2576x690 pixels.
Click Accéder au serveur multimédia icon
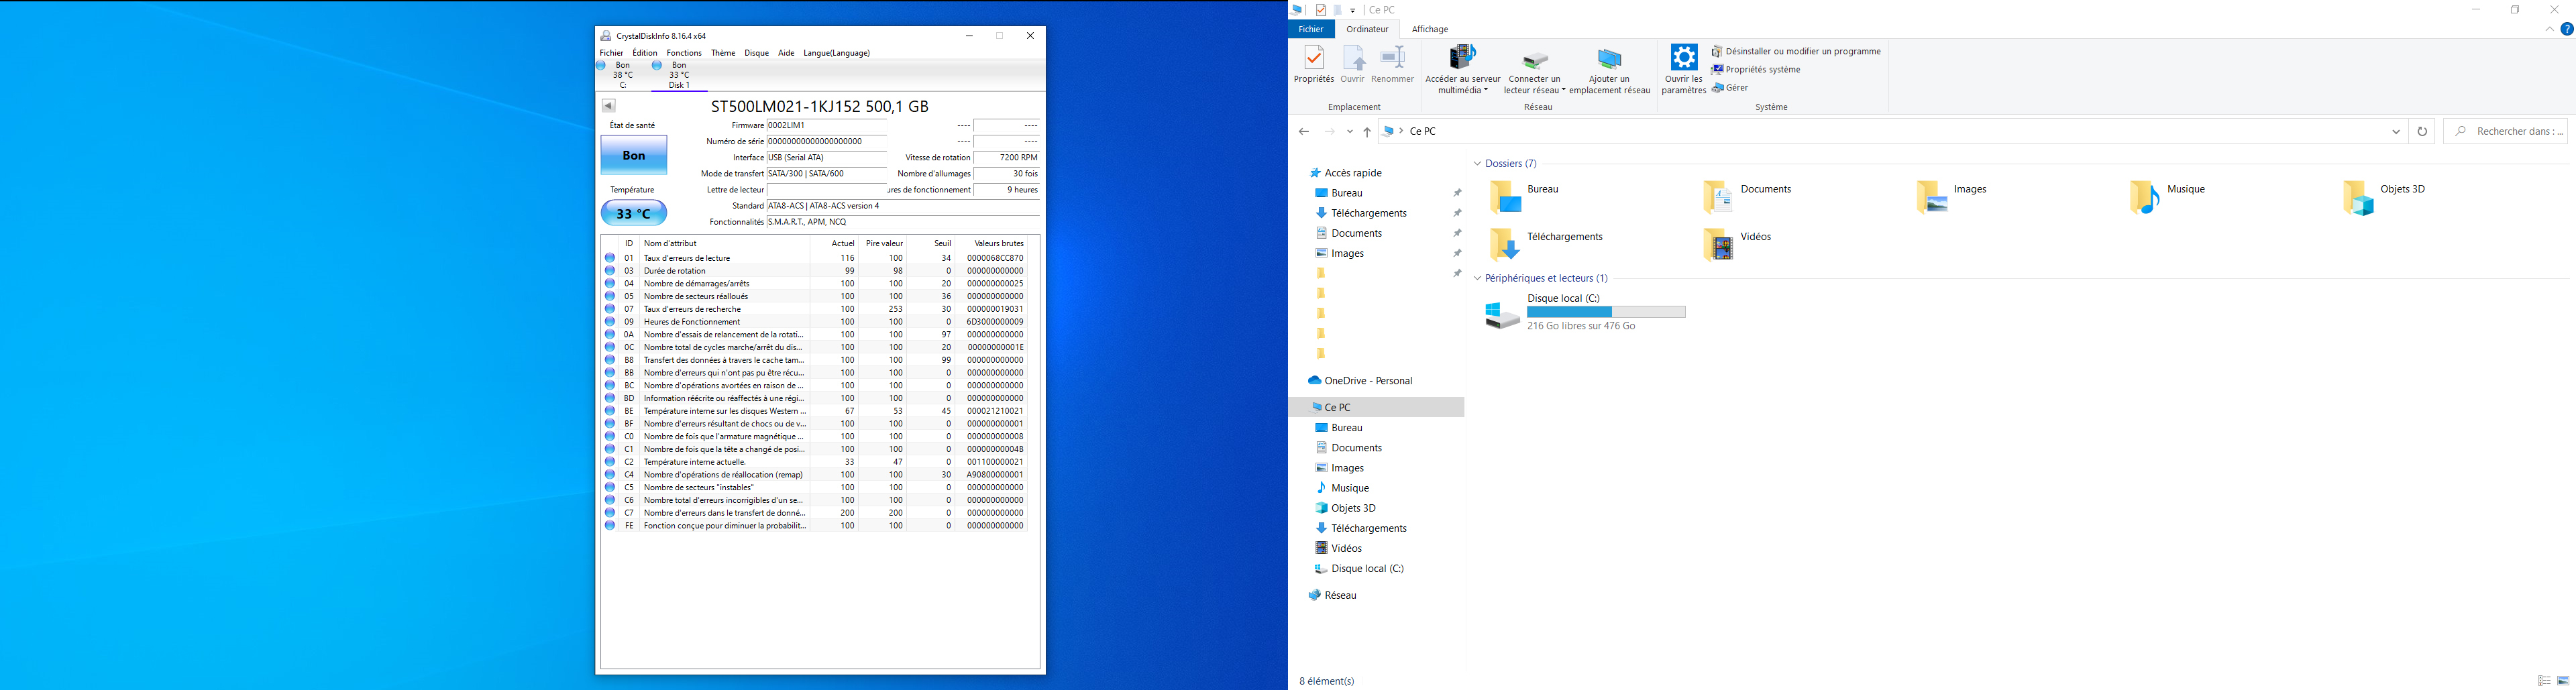click(1463, 58)
